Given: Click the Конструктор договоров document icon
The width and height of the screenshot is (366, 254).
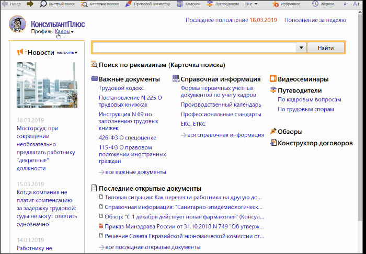Looking at the screenshot, I should point(273,143).
